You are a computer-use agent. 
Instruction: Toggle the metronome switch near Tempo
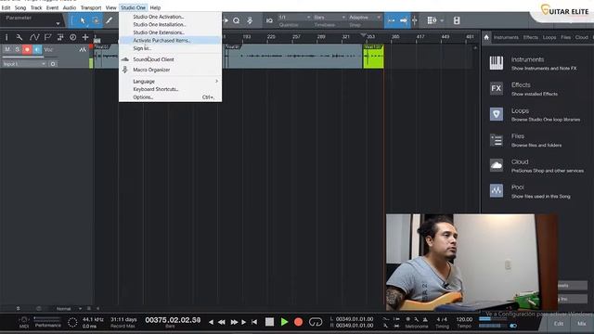point(513,326)
